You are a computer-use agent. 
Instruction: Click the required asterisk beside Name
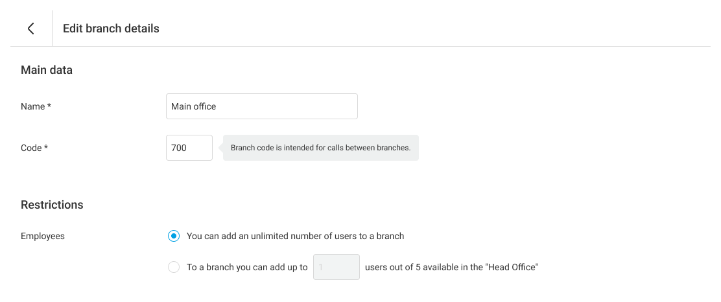(x=49, y=106)
